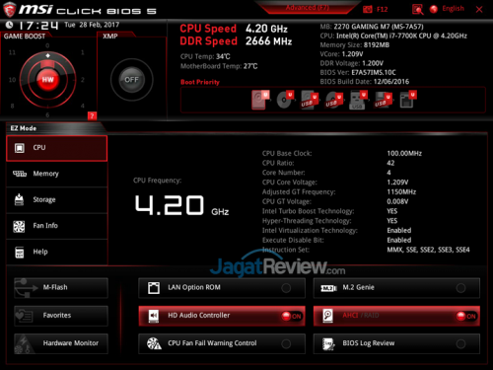The image size is (493, 370).
Task: Turn on the XMP OFF knob
Action: point(131,80)
